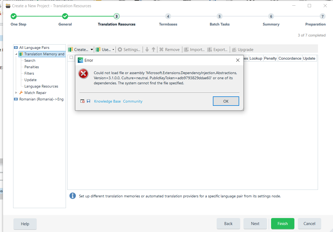Screen dimensions: 333x232
Task: Click the Match Repair wrench icon
Action: point(21,93)
